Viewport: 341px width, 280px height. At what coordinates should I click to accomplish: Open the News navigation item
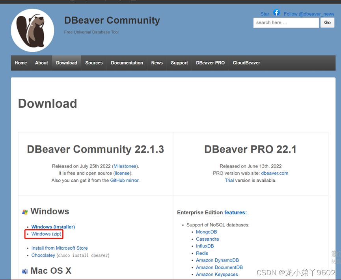click(x=157, y=63)
